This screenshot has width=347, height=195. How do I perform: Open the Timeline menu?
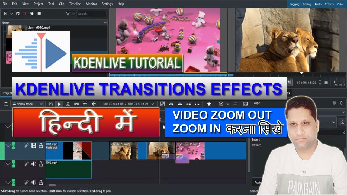(x=75, y=4)
